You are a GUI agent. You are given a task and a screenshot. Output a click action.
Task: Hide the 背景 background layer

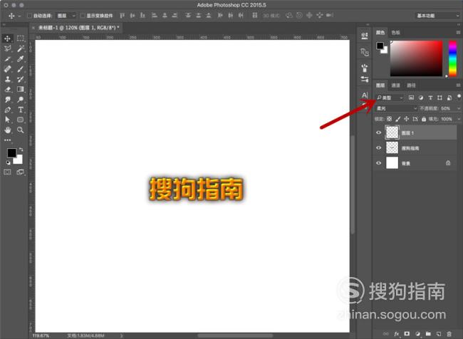(378, 163)
